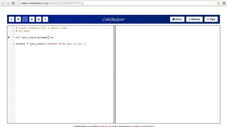227x127 pixels.
Task: Click on 'def get_input(prompt' code text
Action: (x=32, y=37)
